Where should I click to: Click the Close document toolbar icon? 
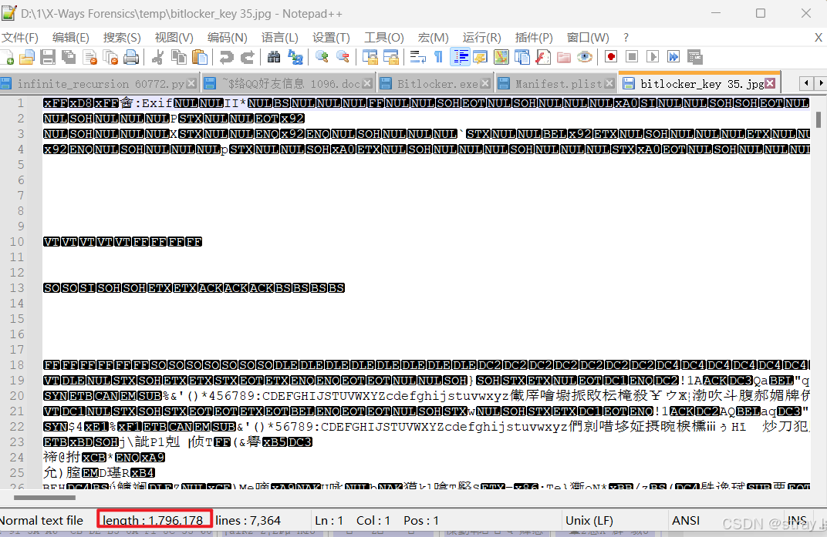point(90,57)
